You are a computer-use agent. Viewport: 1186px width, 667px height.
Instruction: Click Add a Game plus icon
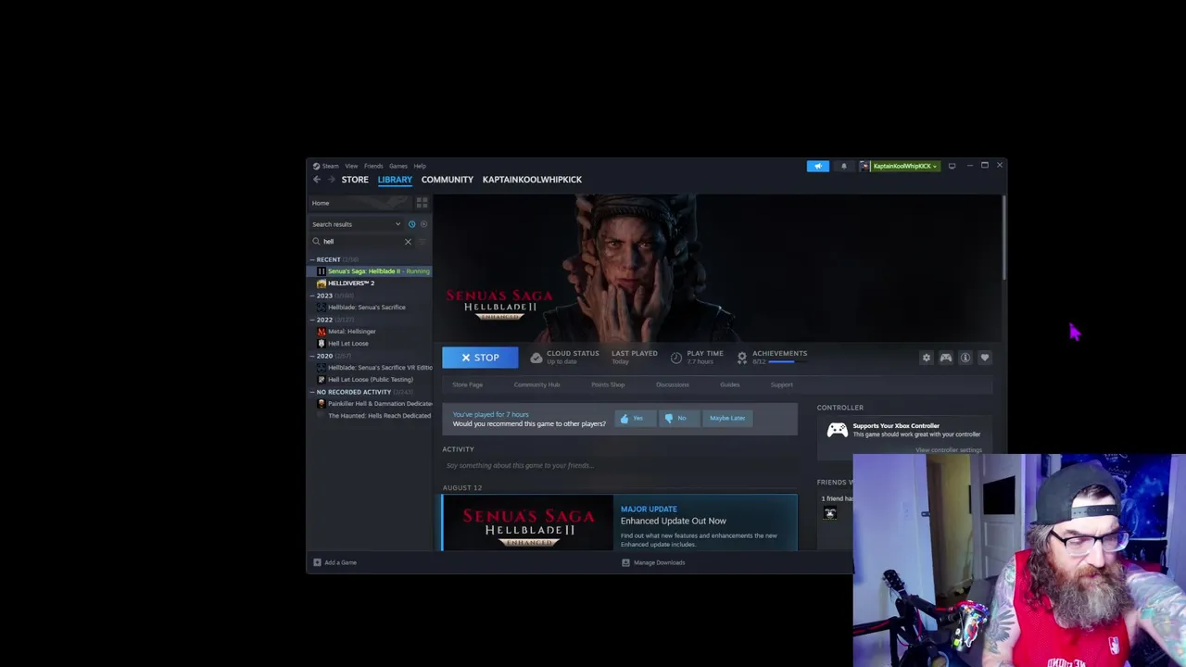click(317, 562)
